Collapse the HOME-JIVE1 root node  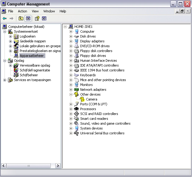click(x=65, y=27)
